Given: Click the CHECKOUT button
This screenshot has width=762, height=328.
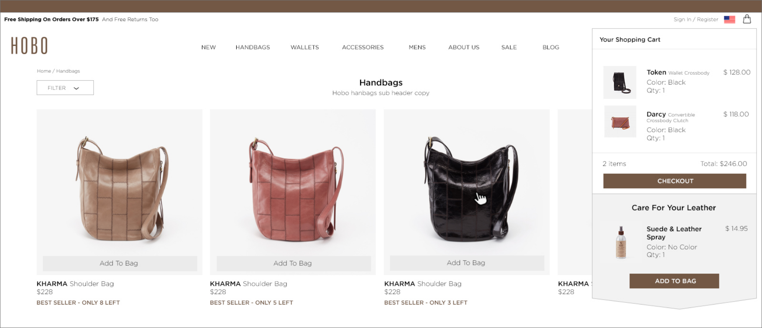Looking at the screenshot, I should pyautogui.click(x=675, y=181).
